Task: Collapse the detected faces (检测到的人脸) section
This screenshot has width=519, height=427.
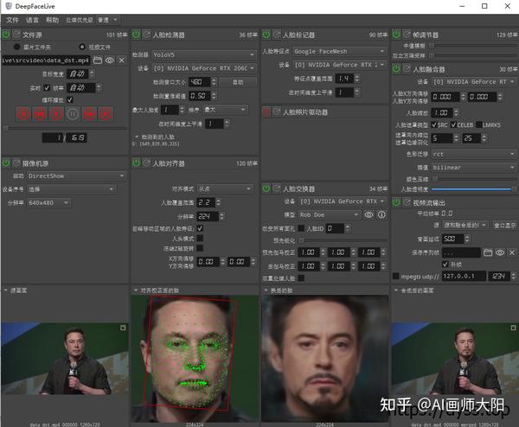Action: point(137,137)
